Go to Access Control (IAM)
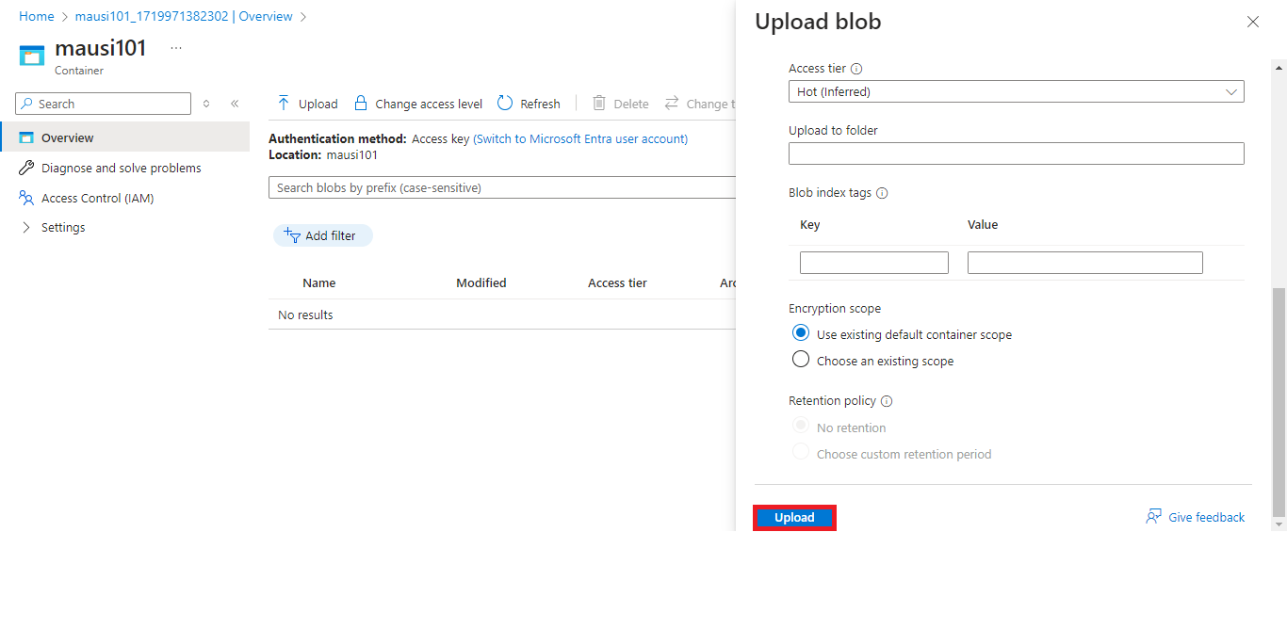Viewport: 1287px width, 629px height. 97,198
